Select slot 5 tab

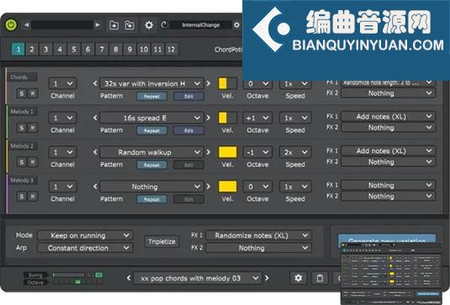pyautogui.click(x=74, y=50)
